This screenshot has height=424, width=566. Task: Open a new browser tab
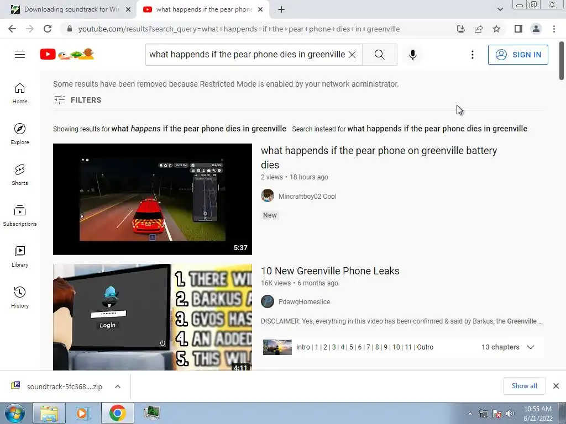pyautogui.click(x=281, y=9)
